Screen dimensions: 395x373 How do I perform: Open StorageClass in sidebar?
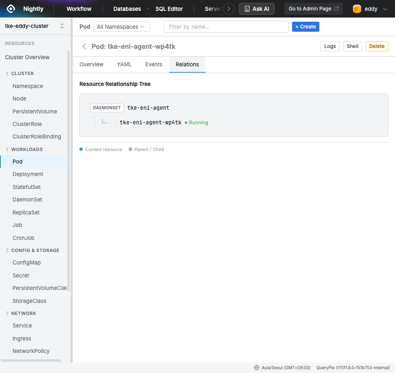30,301
